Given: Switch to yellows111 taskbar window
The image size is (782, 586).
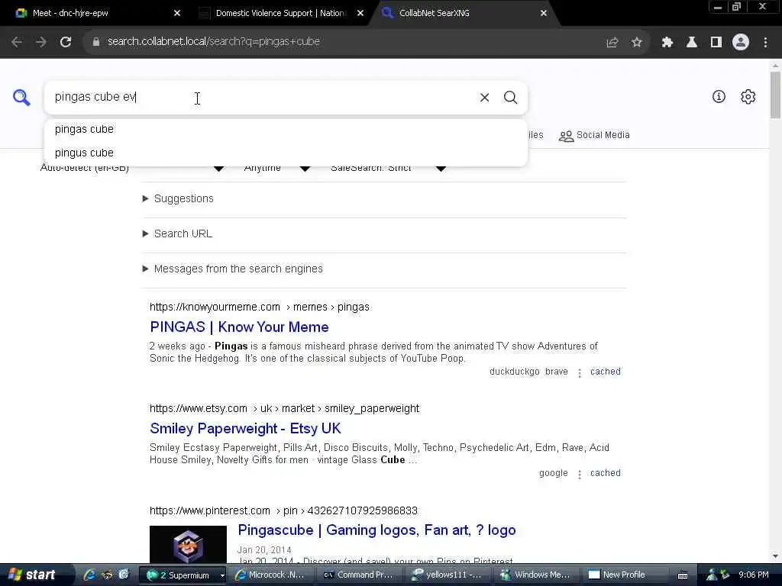Looking at the screenshot, I should tap(448, 575).
